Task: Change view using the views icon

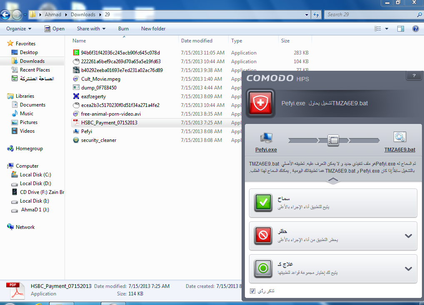Action: point(377,29)
